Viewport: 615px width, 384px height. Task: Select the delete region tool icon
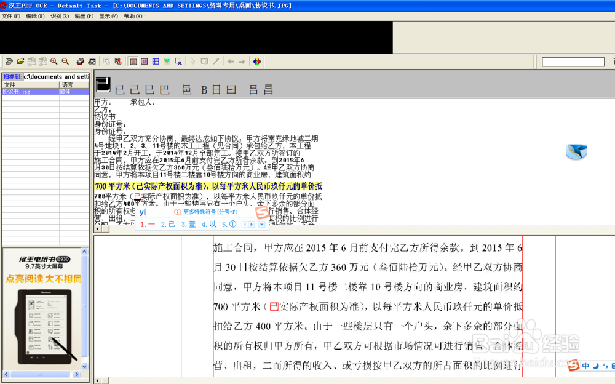pyautogui.click(x=178, y=62)
